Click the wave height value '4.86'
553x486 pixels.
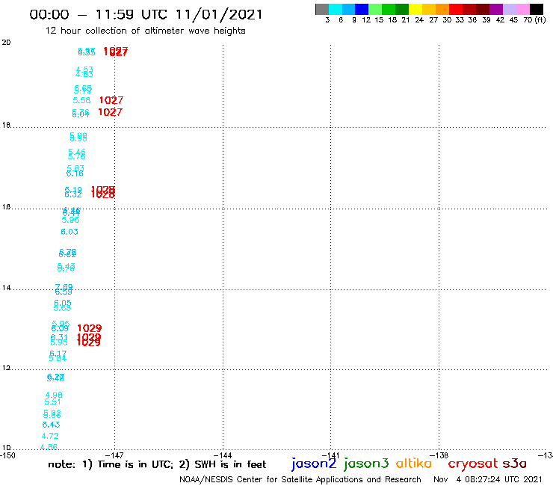(x=49, y=447)
